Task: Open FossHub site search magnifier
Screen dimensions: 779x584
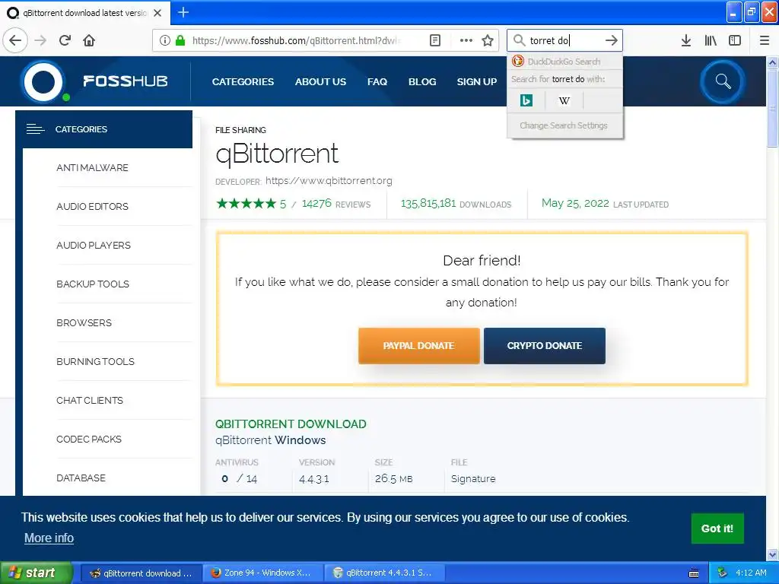Action: point(723,81)
